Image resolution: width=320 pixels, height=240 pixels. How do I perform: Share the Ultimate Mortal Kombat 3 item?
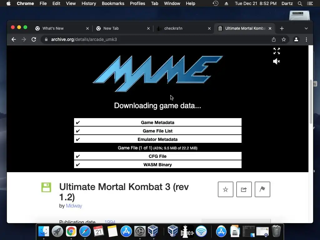pyautogui.click(x=244, y=189)
